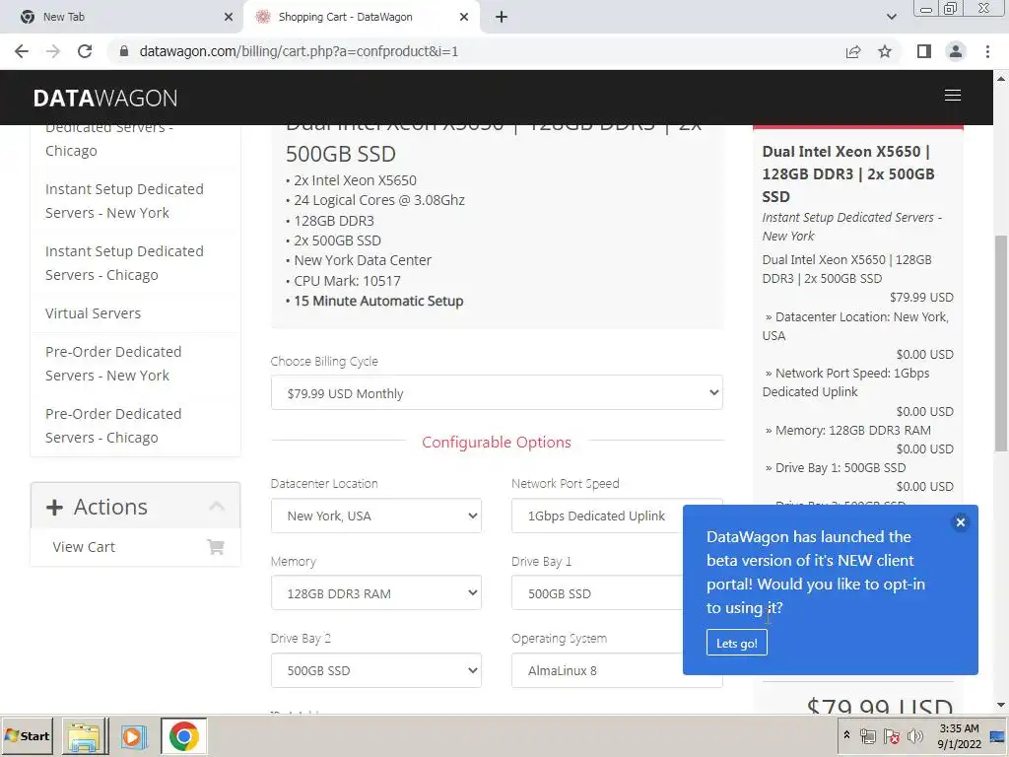Open Pre-Order Dedicated Servers - New York
Screen dimensions: 1009x757
[113, 364]
